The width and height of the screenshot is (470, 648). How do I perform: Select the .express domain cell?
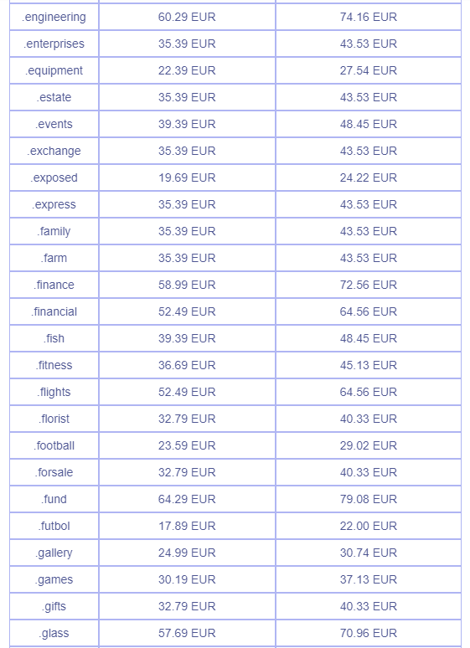tap(54, 204)
